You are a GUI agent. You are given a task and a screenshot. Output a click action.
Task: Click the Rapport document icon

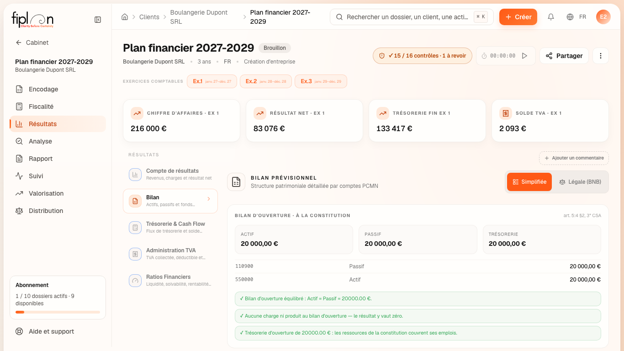[x=19, y=159]
